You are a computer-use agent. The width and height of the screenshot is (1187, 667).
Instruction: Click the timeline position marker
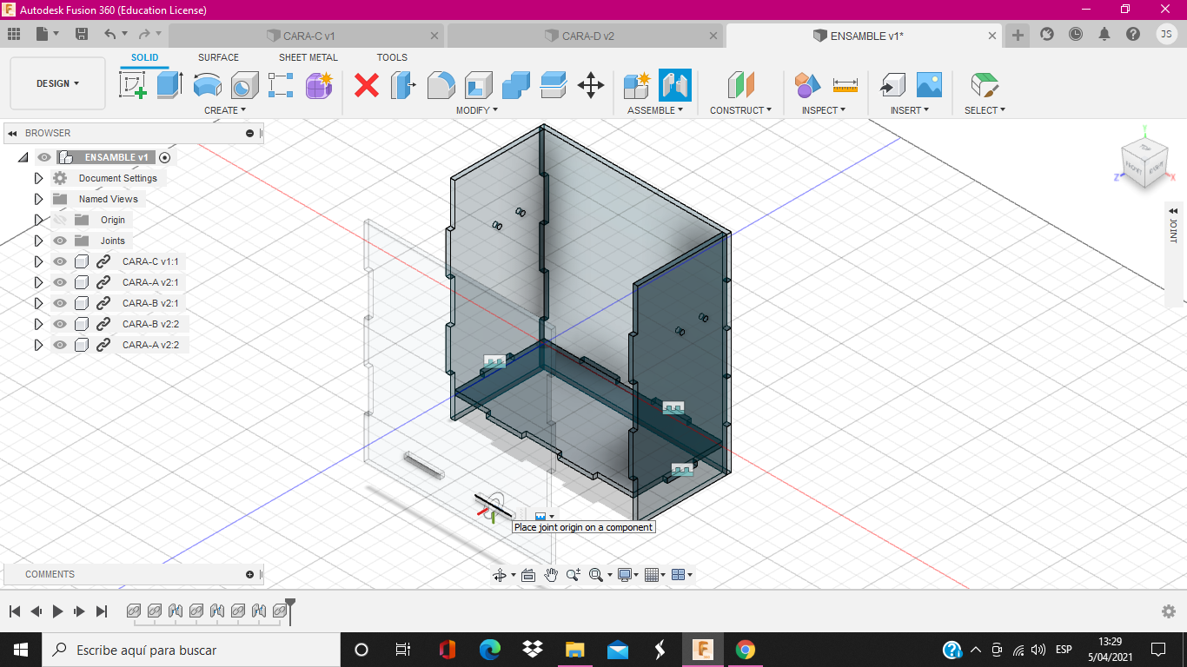(x=290, y=610)
